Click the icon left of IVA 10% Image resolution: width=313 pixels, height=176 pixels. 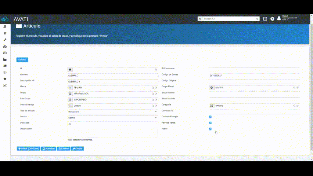pyautogui.click(x=211, y=88)
